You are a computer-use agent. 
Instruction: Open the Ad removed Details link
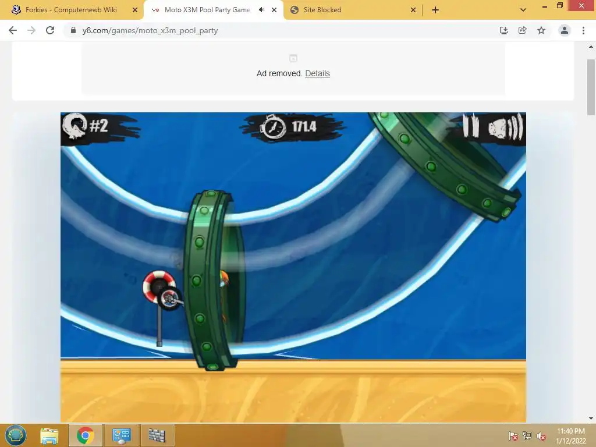click(317, 73)
